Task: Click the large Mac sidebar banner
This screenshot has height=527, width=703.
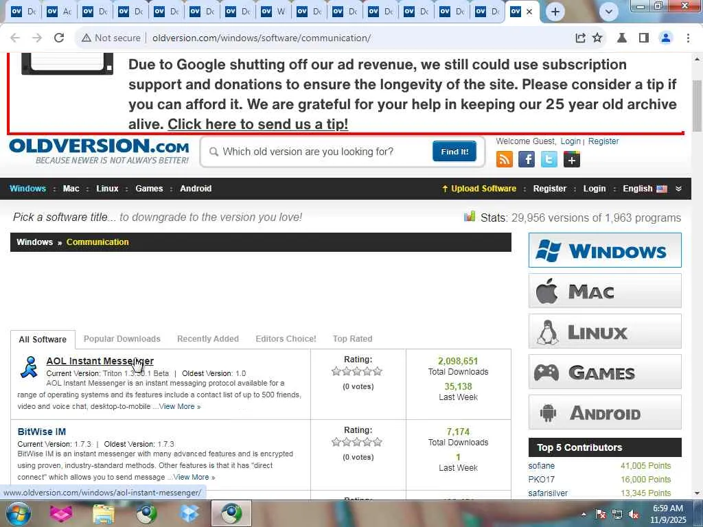Action: pos(605,291)
